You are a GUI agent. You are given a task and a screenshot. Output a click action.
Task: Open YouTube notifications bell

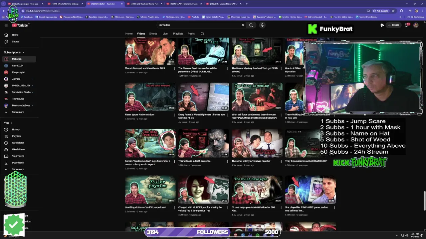click(x=406, y=25)
